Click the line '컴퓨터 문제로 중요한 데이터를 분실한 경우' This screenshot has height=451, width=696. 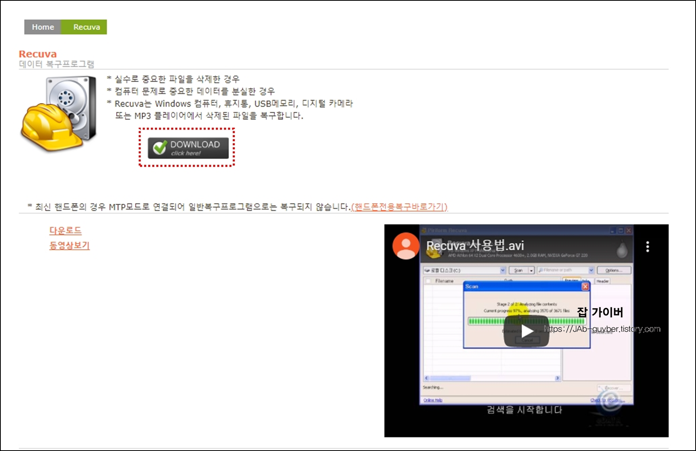coord(195,92)
